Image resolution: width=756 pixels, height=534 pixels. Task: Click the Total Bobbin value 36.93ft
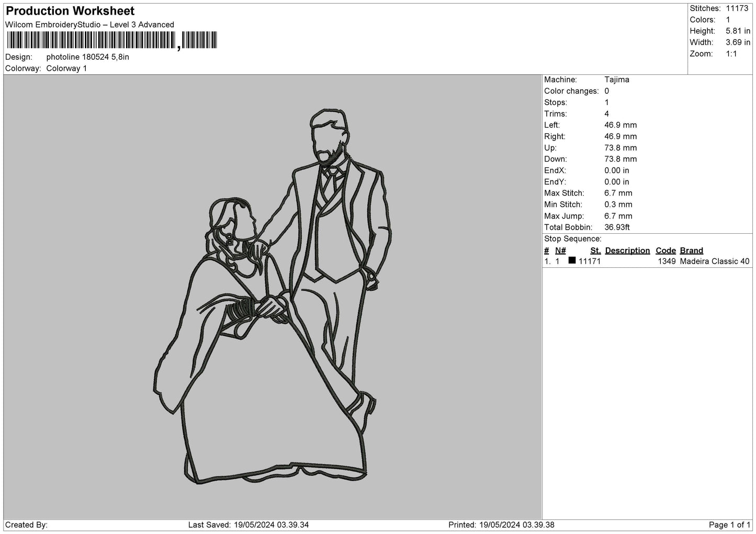pos(617,228)
